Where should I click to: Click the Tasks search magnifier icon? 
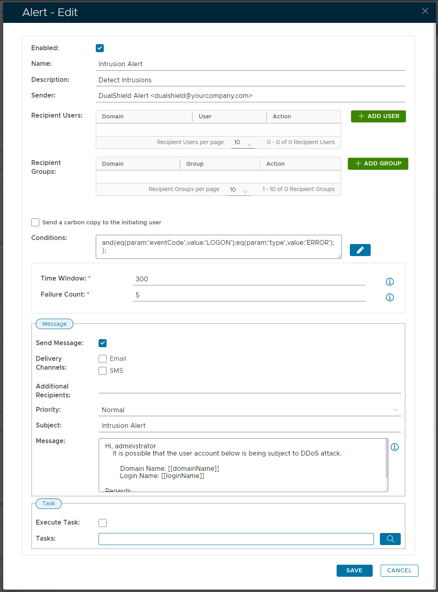pyautogui.click(x=390, y=539)
